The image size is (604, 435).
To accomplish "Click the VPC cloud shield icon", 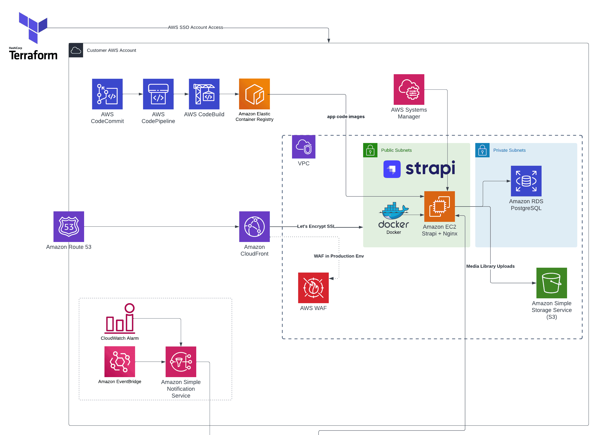I will pos(304,147).
